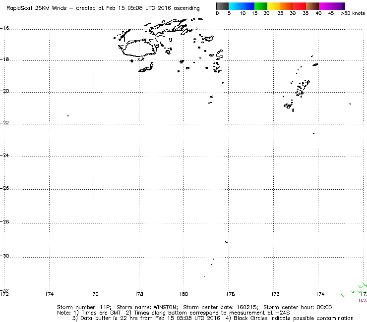Click 'Storm name: WINSTON' text
Viewport: 367px width, 322px height.
point(147,307)
